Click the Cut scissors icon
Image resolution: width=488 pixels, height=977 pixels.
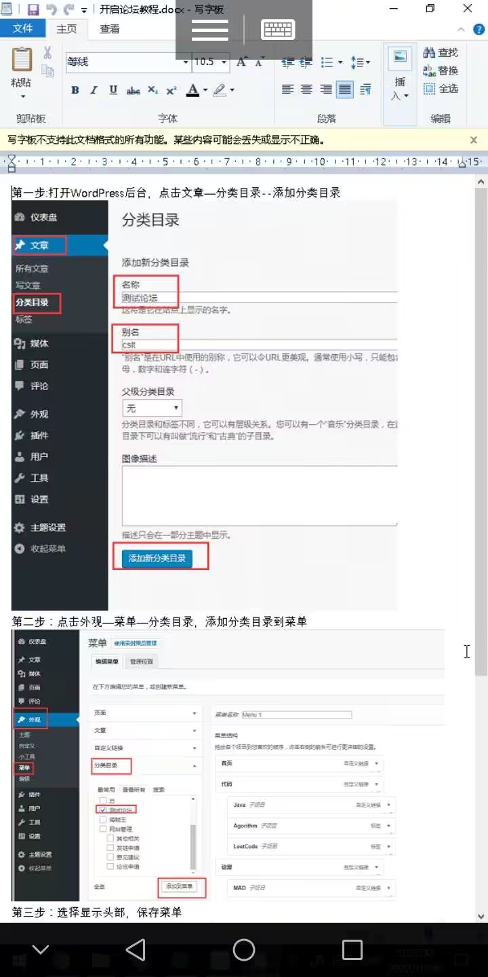pos(47,53)
